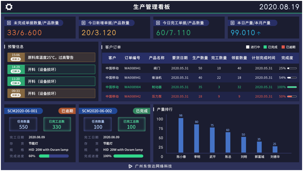Click the 客户 column header
Viewport: 303px width, 171px height.
click(x=112, y=58)
